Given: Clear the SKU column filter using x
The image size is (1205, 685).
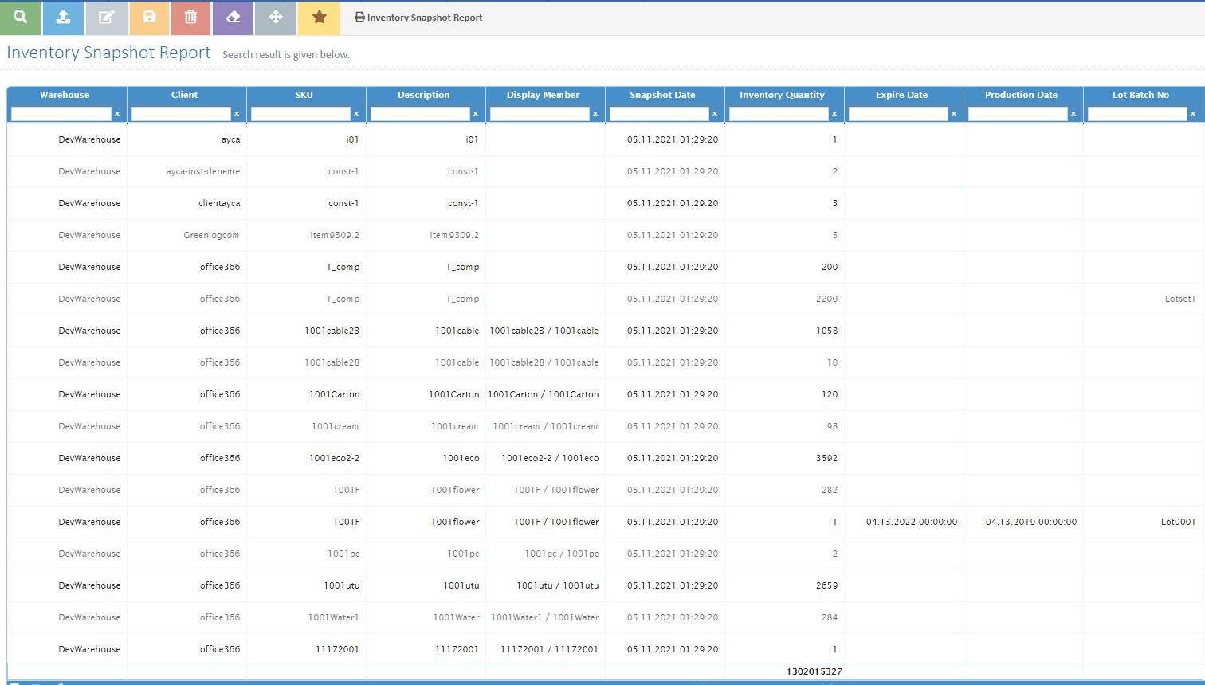Looking at the screenshot, I should click(356, 114).
